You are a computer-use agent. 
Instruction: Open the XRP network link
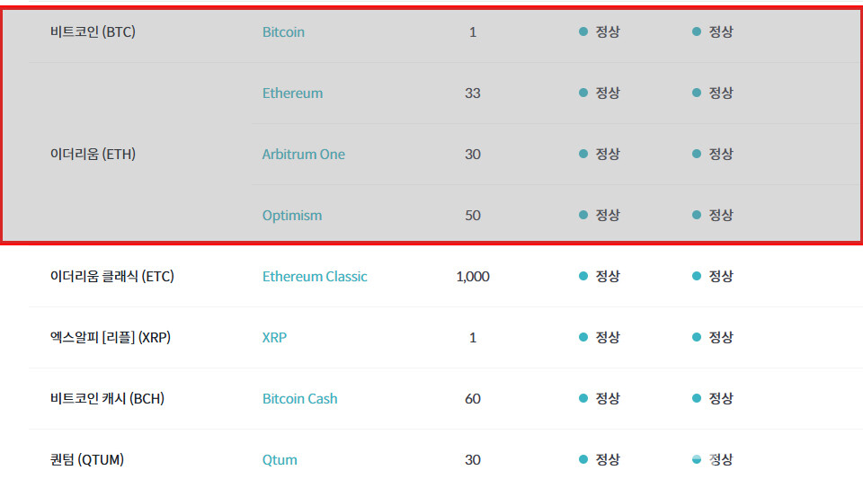pyautogui.click(x=274, y=338)
